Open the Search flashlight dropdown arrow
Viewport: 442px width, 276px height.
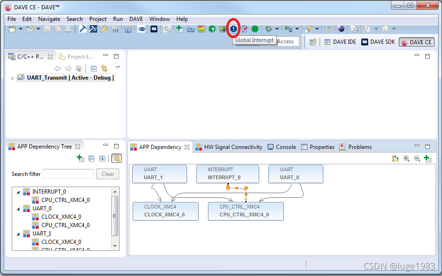point(317,29)
